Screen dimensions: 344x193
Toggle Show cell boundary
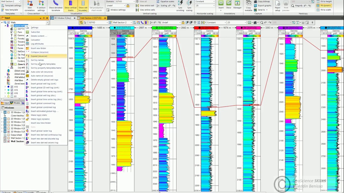tap(83, 6)
